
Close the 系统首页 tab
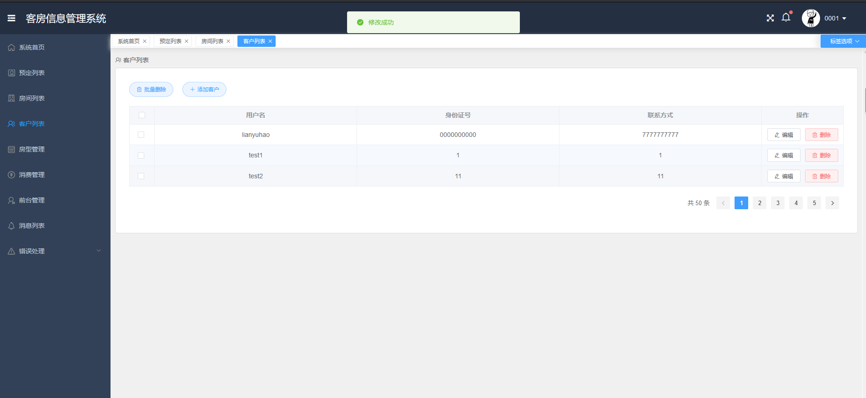(145, 41)
